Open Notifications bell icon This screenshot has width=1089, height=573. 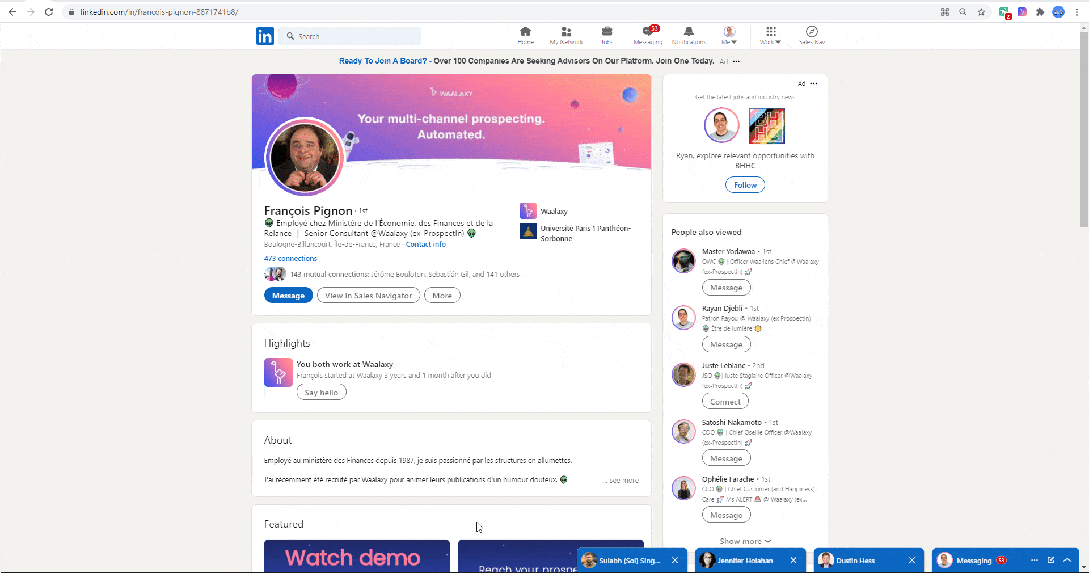click(689, 36)
